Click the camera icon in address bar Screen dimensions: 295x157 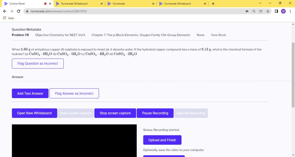pos(247,11)
